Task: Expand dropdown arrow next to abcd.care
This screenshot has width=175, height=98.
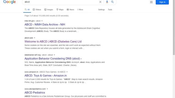Action: point(35,38)
